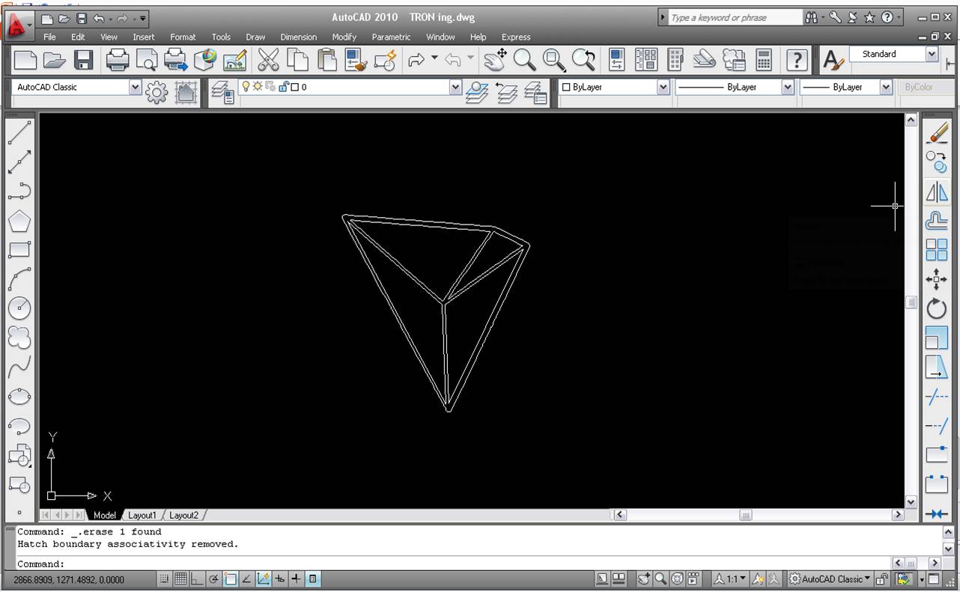Toggle Grid Display in status bar
The image size is (960, 592).
pos(180,579)
